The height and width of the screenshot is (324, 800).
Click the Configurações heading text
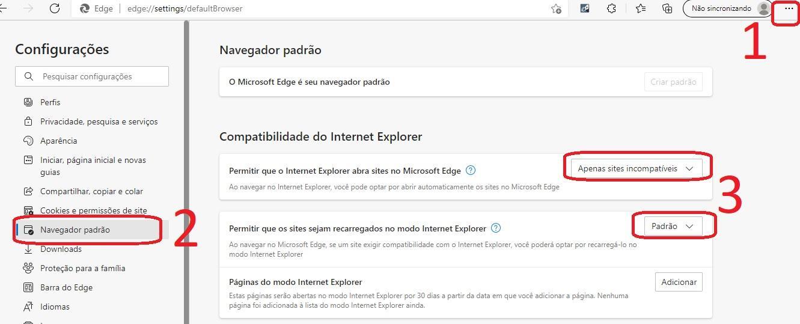[x=62, y=49]
